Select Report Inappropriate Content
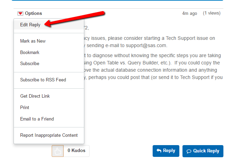The image size is (230, 160). (49, 135)
